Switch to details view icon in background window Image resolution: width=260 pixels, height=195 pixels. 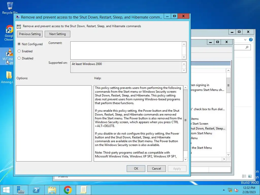click(x=244, y=176)
